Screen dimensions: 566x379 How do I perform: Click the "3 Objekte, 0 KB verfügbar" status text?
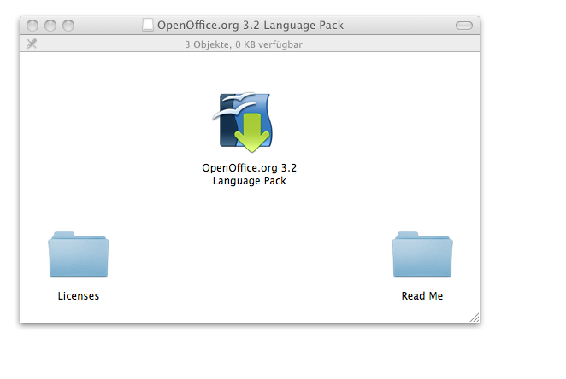pos(243,44)
